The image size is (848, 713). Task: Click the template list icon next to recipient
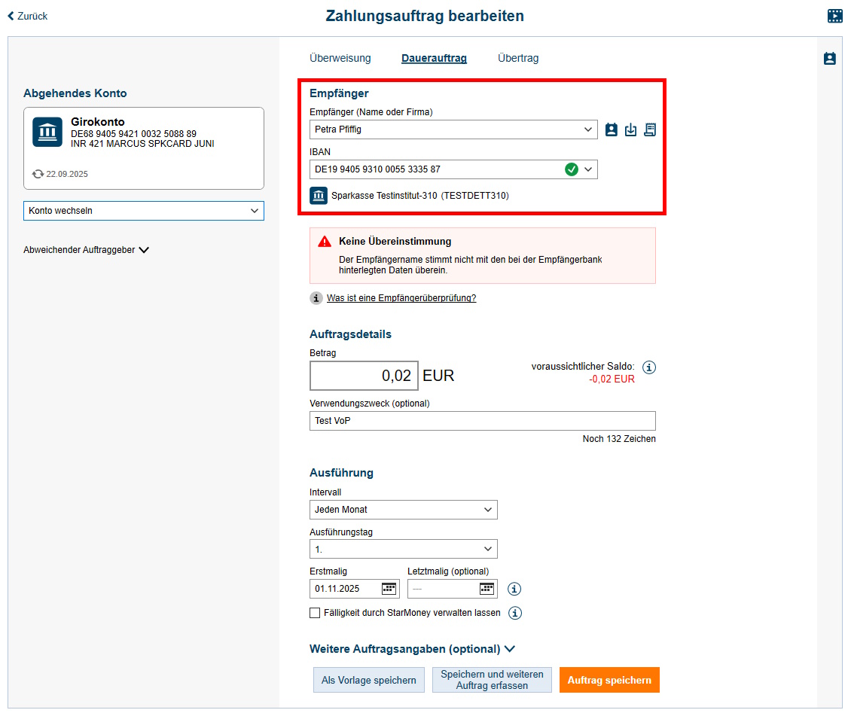coord(650,129)
